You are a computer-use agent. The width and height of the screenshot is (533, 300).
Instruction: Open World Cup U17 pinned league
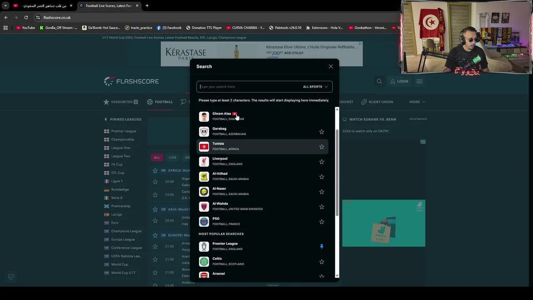pyautogui.click(x=123, y=272)
